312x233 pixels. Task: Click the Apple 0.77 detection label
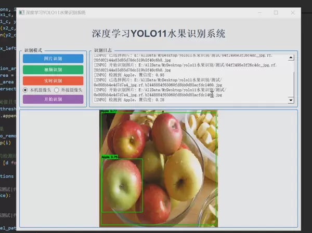pos(109,111)
